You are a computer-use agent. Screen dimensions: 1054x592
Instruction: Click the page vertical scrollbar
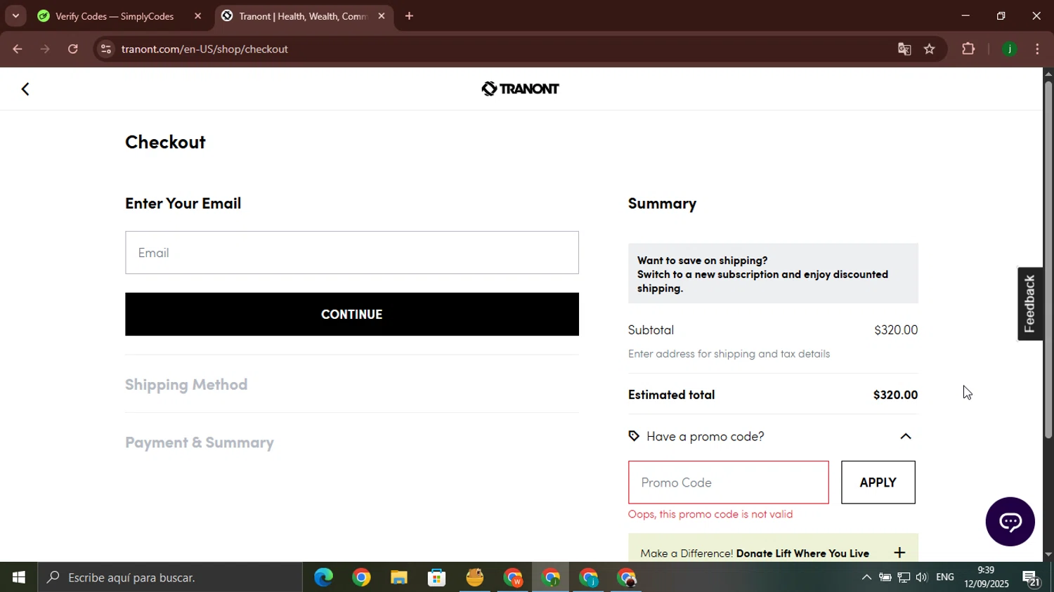coord(1048,260)
